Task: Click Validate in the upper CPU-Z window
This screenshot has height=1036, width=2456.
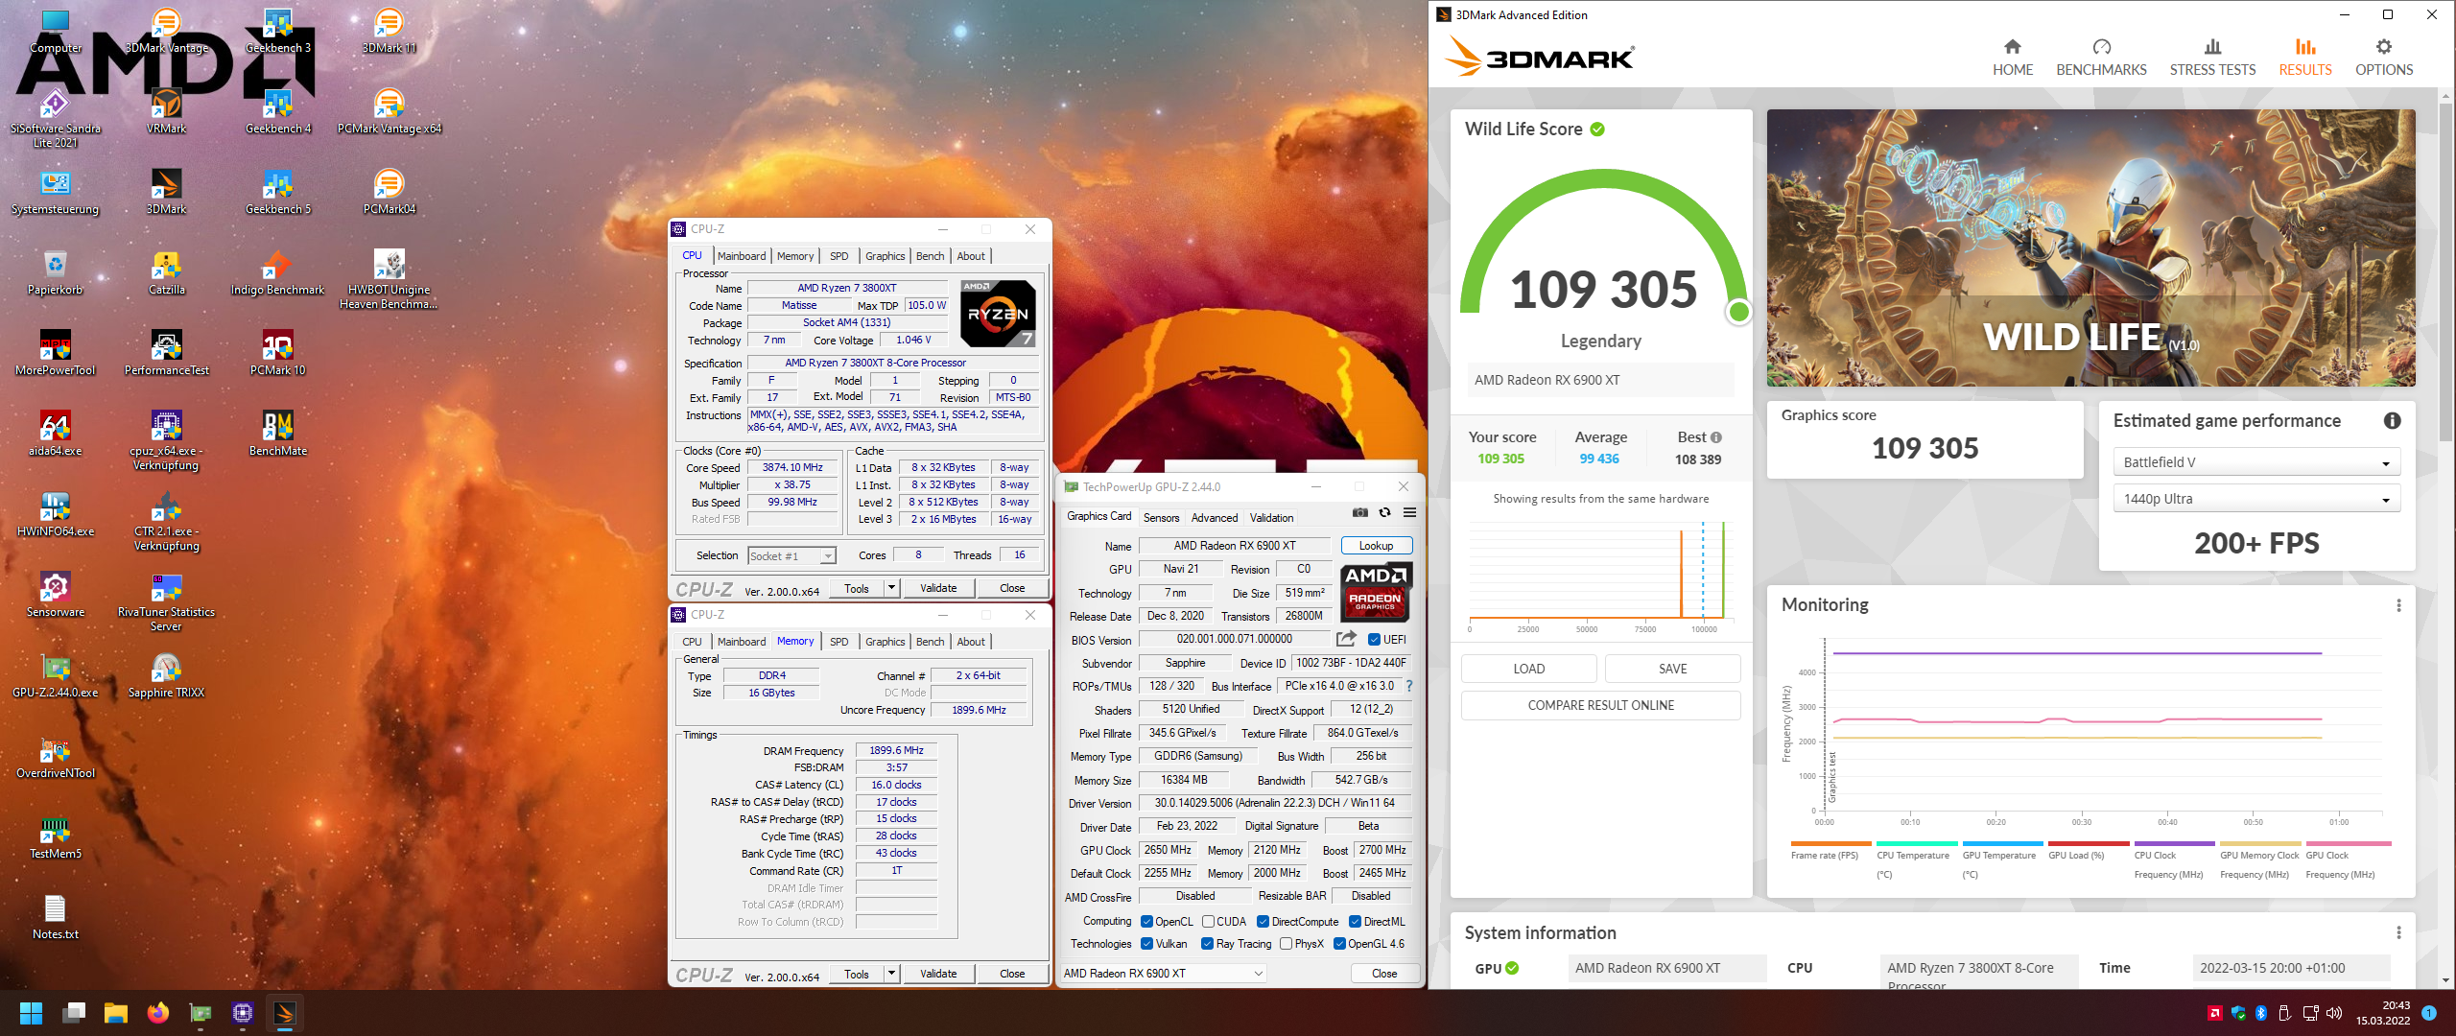Action: 938,588
